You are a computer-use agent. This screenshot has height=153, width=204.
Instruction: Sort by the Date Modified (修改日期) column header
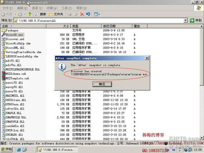[117, 26]
